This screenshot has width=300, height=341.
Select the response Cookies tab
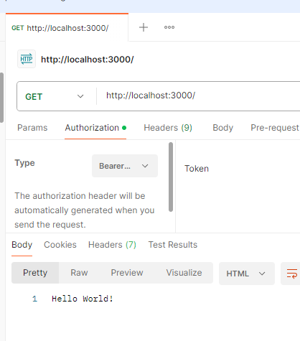[60, 245]
